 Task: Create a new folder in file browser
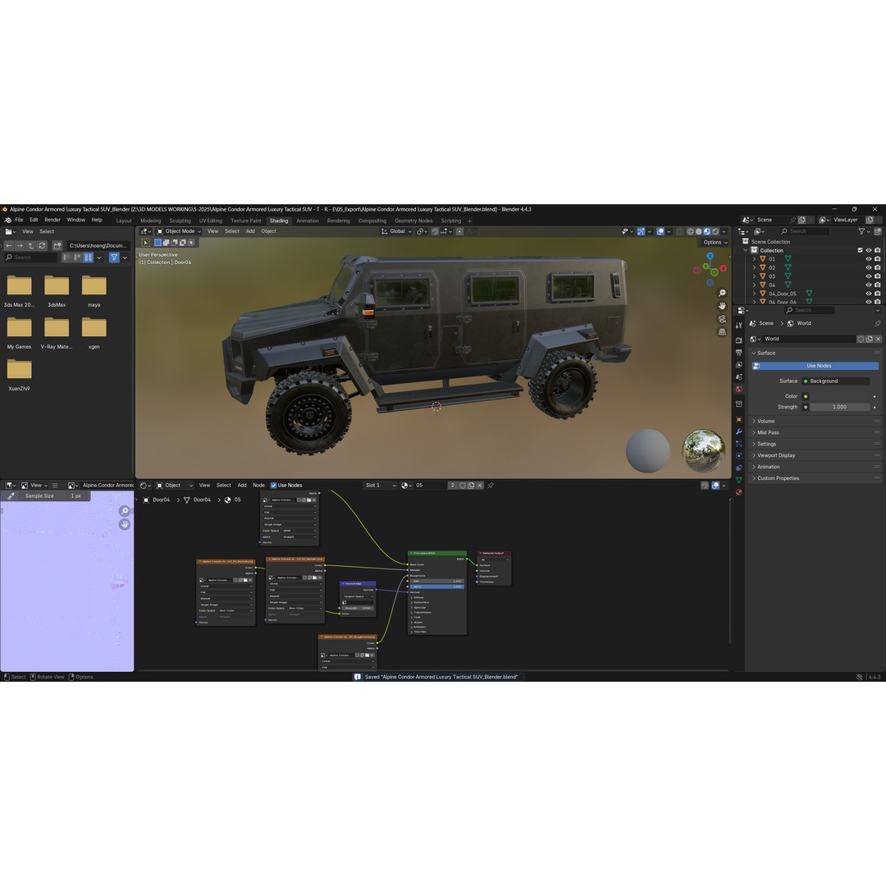(x=57, y=246)
